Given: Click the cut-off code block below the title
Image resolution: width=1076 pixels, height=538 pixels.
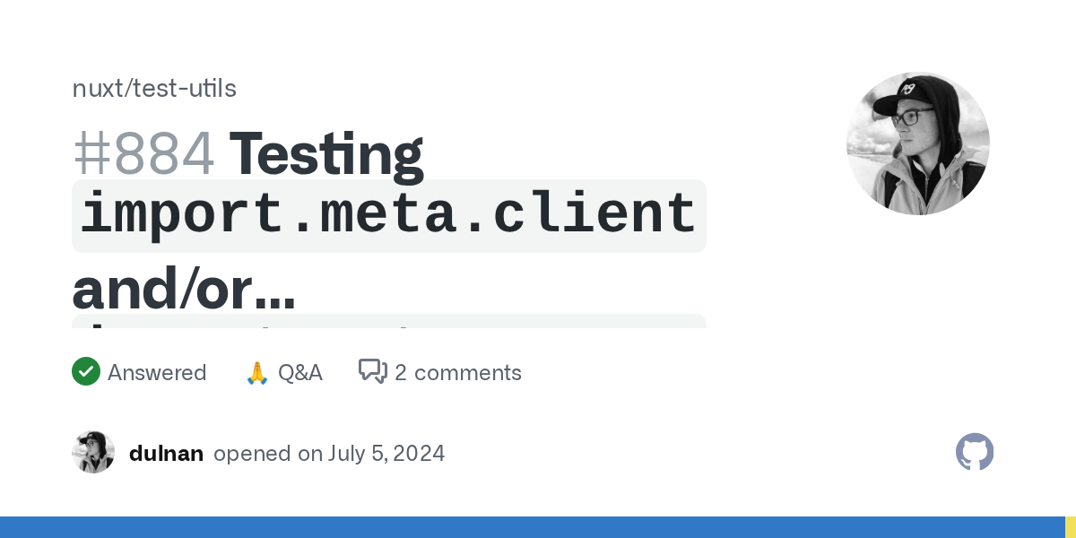Looking at the screenshot, I should point(388,321).
